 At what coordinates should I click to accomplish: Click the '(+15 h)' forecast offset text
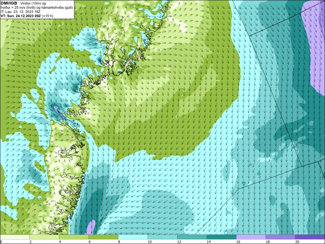pos(47,16)
